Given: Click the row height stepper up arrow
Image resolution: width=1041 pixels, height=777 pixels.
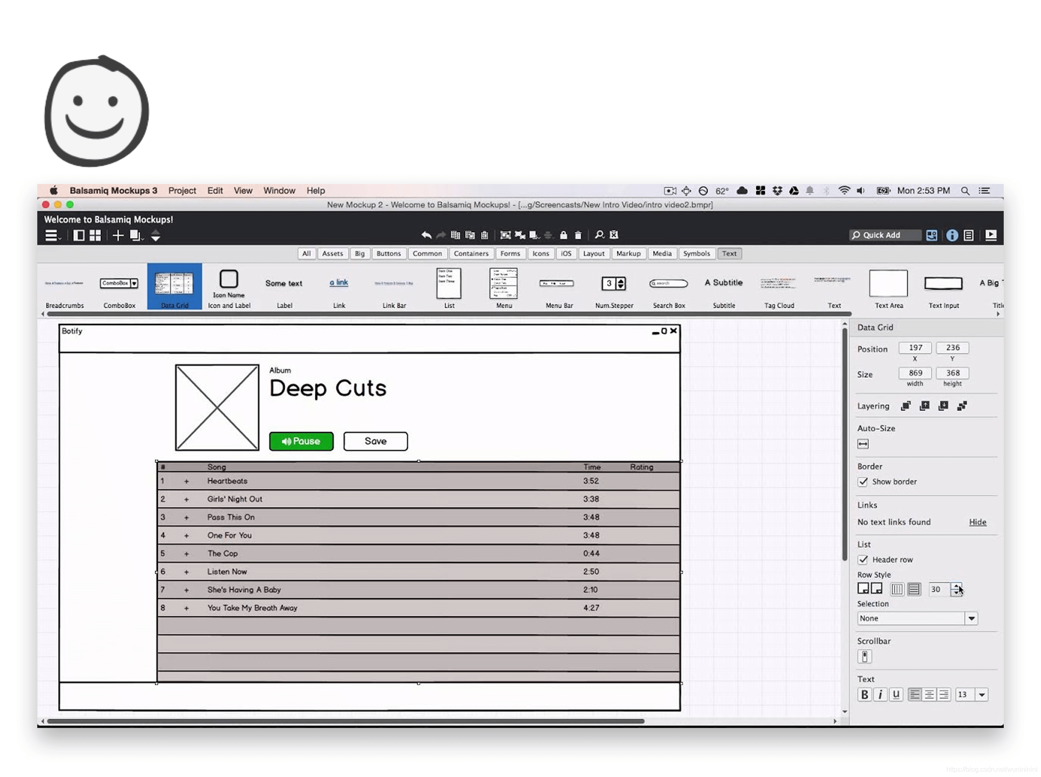Looking at the screenshot, I should pyautogui.click(x=956, y=585).
